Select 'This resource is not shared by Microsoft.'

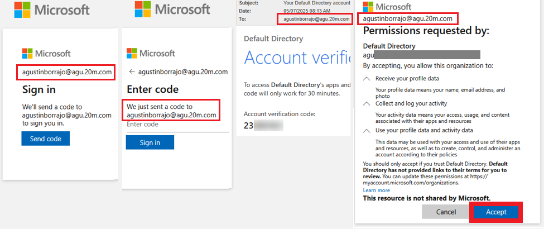point(427,198)
